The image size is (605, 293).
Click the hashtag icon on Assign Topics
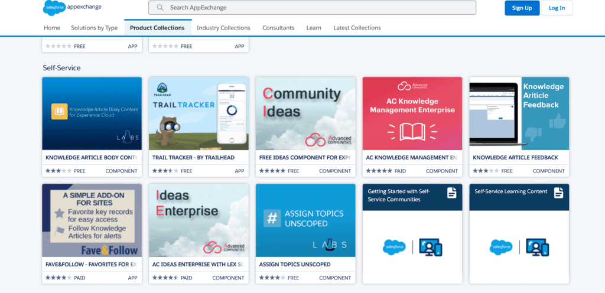(x=272, y=218)
